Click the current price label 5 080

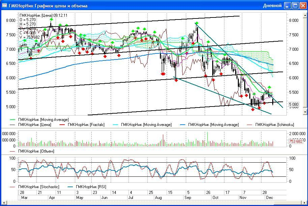tap(293, 105)
